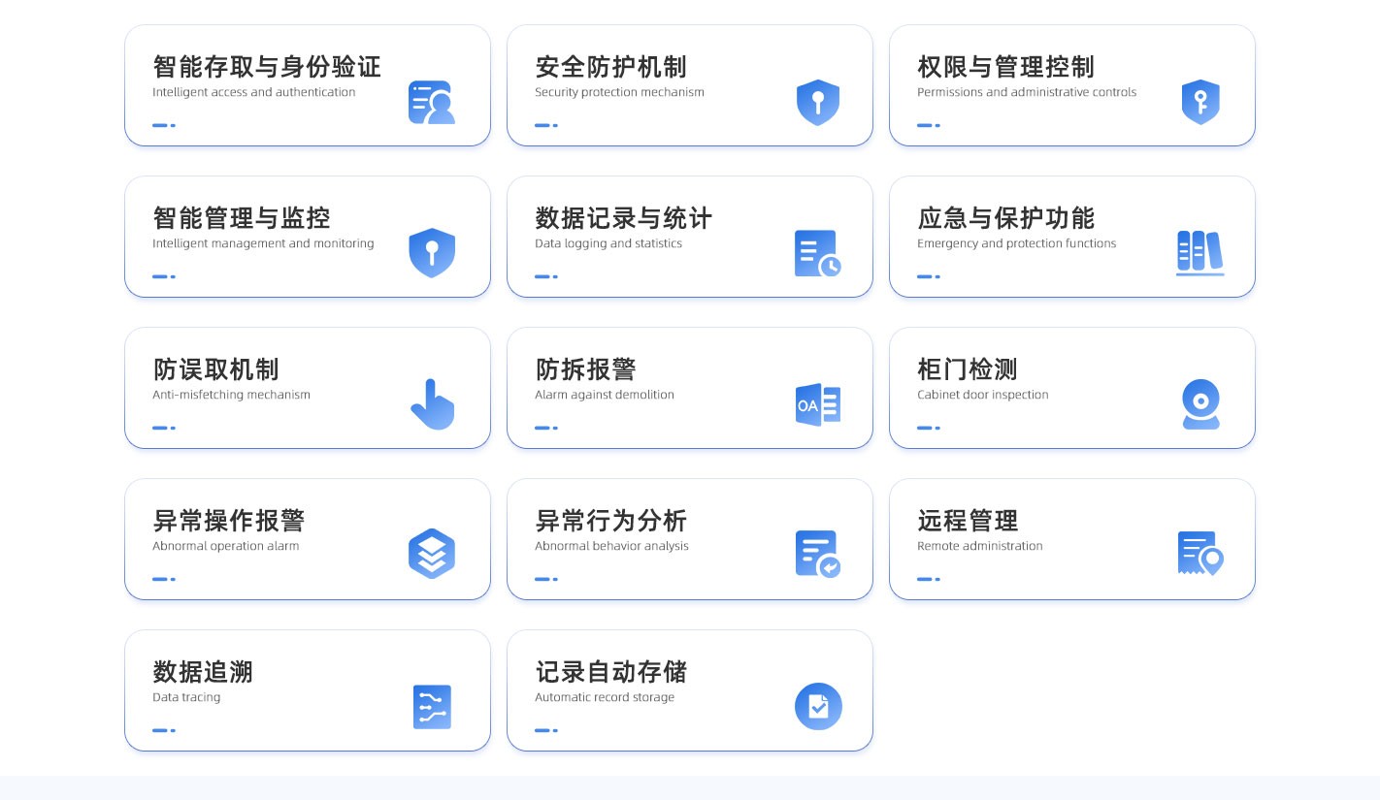Image resolution: width=1380 pixels, height=800 pixels.
Task: Click the location receipt icon for Remote administration
Action: tap(1199, 554)
